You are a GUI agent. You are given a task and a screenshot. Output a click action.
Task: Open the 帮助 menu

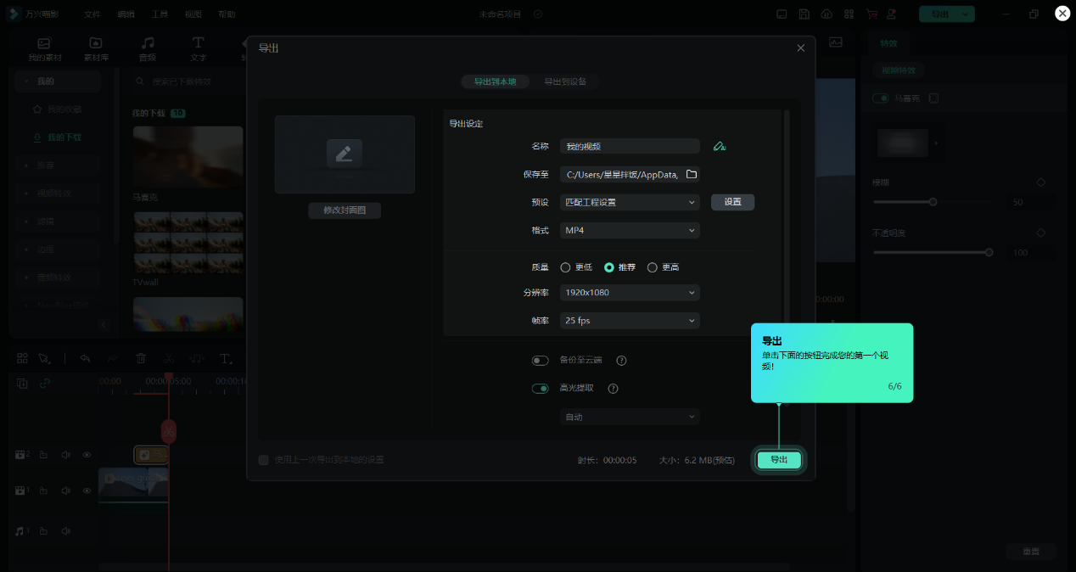227,14
